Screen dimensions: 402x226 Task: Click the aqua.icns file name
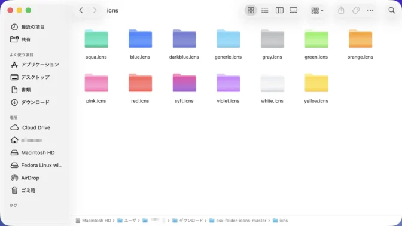click(96, 57)
